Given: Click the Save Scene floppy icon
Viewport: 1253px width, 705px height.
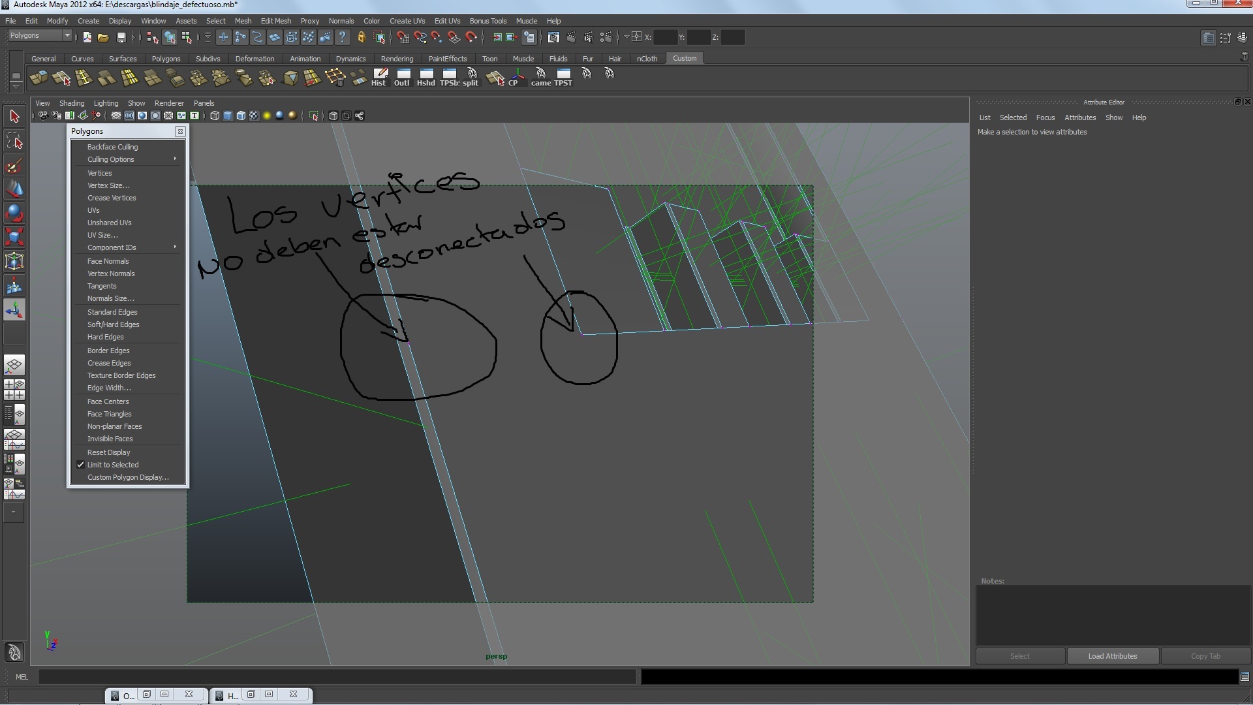Looking at the screenshot, I should (120, 37).
